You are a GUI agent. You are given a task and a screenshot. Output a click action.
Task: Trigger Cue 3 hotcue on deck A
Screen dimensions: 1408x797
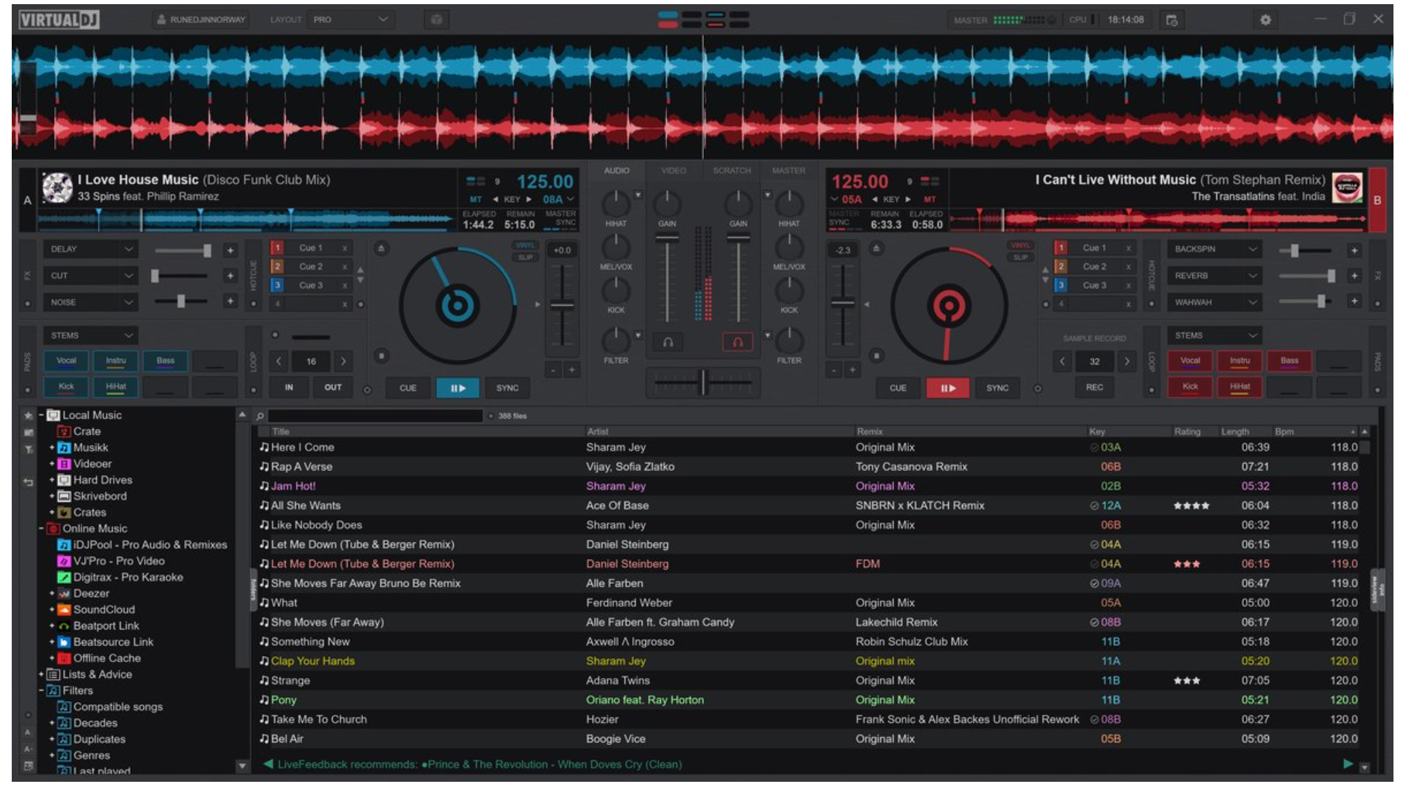click(311, 285)
